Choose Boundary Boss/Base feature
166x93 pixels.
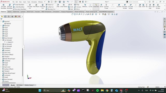coord(19,9)
